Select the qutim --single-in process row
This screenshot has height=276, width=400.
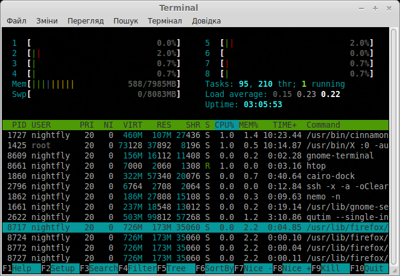click(195, 217)
